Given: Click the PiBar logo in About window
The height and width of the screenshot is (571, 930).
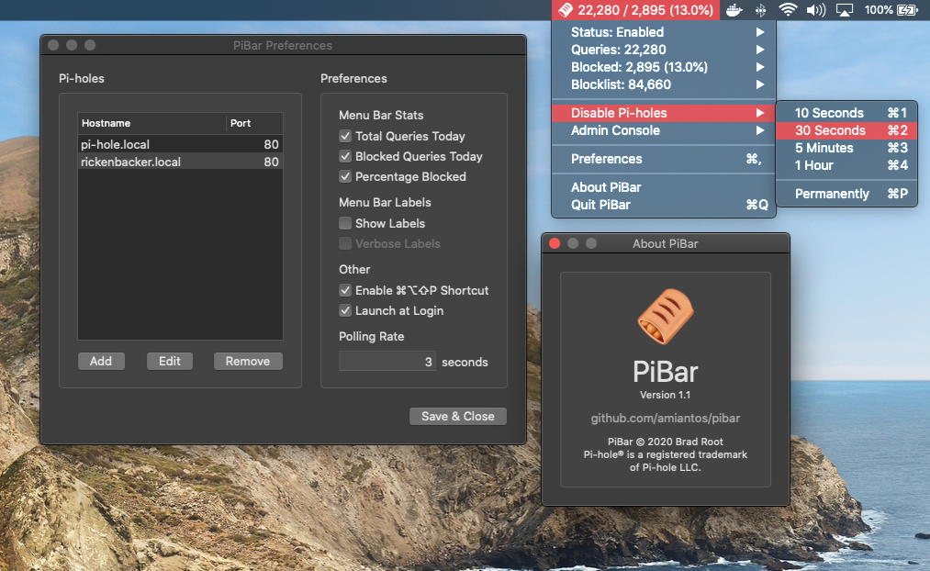Looking at the screenshot, I should coord(665,319).
